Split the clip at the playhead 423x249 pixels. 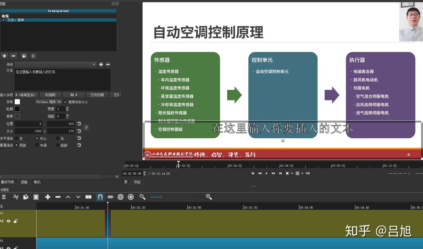point(88,197)
